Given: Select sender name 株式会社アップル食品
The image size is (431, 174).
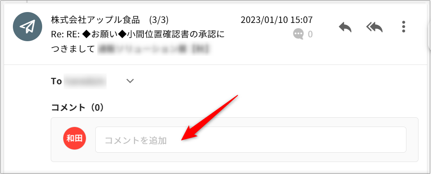Looking at the screenshot, I should point(96,20).
